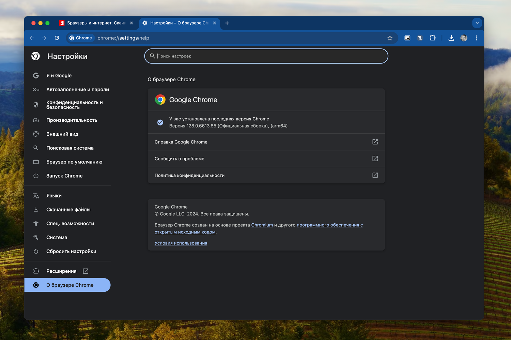Viewport: 511px width, 340px height.
Task: Open Расширения from the settings sidebar
Action: 68,271
